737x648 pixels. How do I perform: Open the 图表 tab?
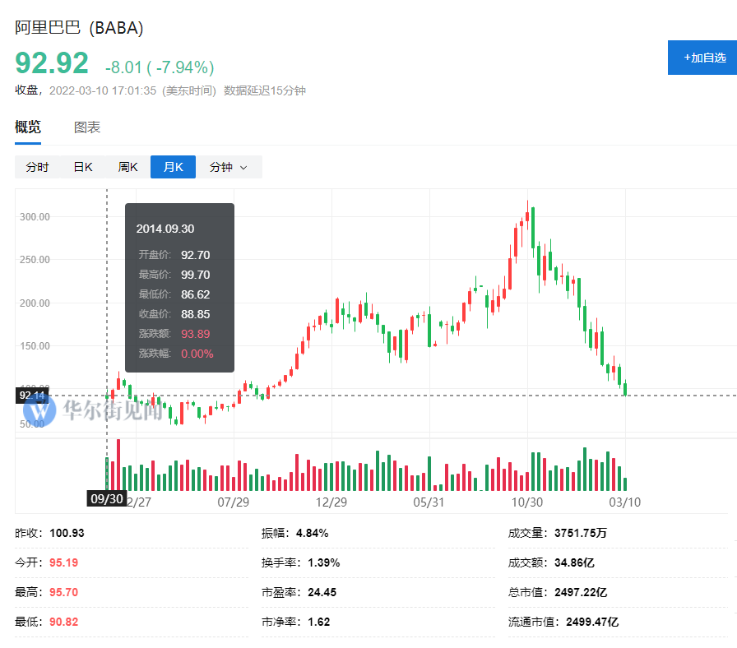pyautogui.click(x=87, y=127)
